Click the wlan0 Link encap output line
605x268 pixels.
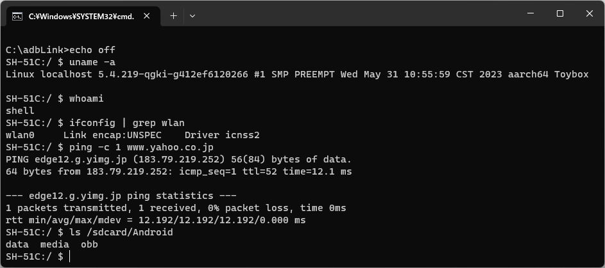133,136
